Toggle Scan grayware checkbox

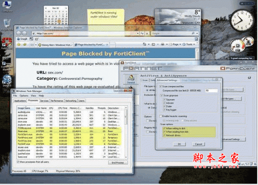[162, 95]
